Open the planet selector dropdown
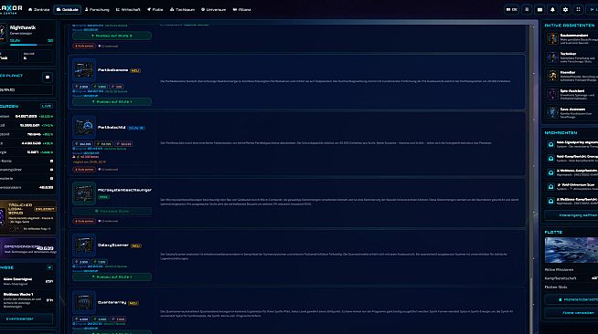Viewport: 598px width, 334px height. 26,89
